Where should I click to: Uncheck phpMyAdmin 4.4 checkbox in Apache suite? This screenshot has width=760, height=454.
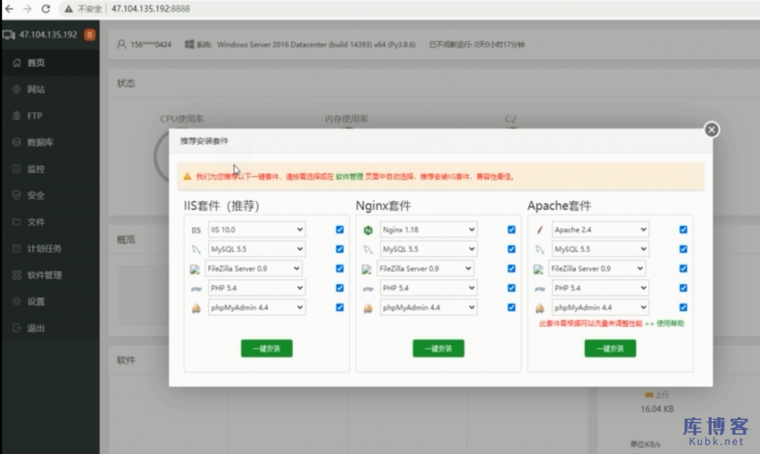(x=683, y=307)
